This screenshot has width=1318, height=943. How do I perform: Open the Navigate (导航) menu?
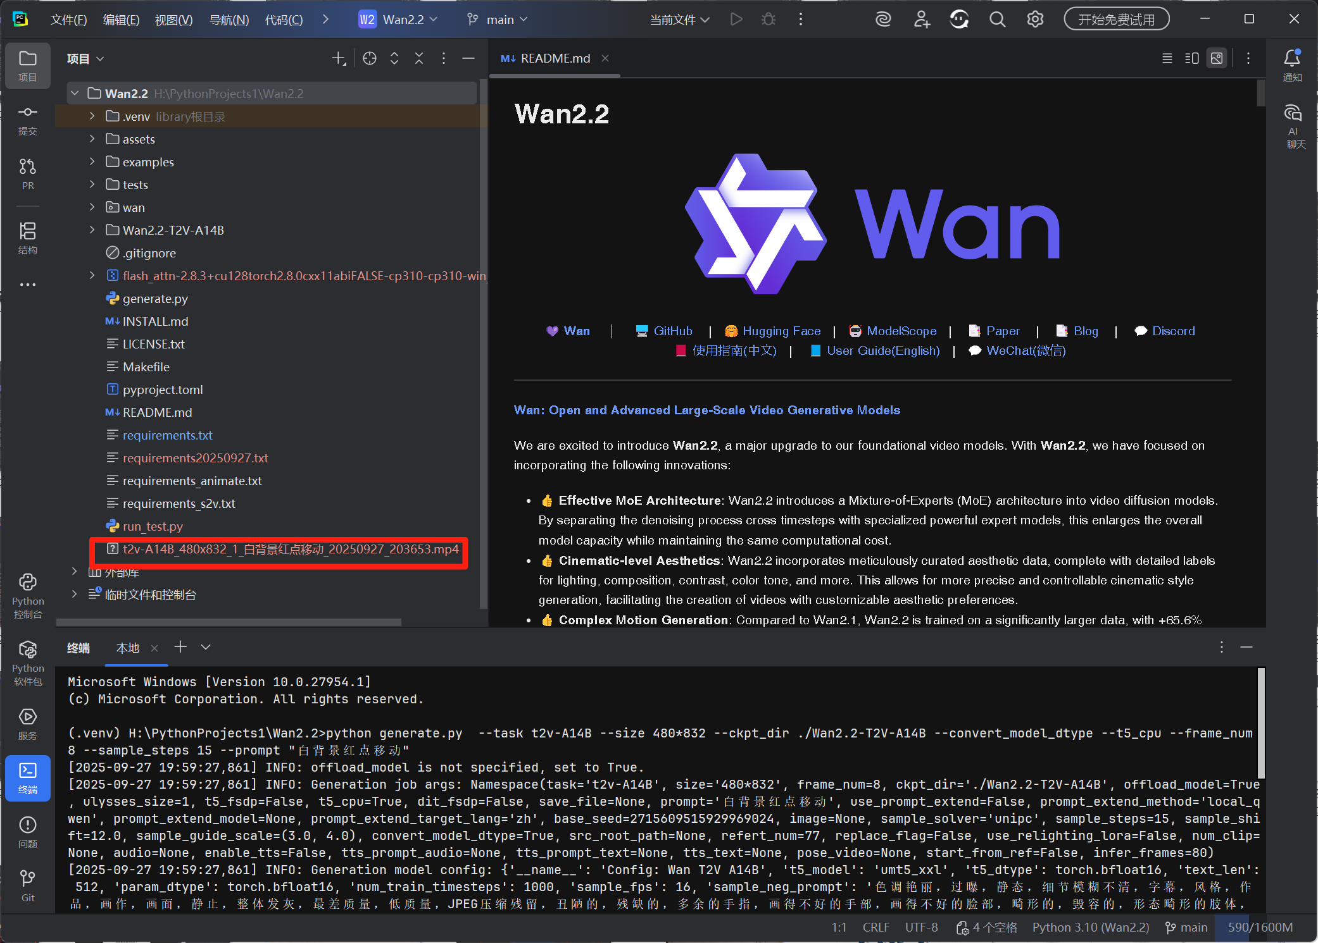229,20
